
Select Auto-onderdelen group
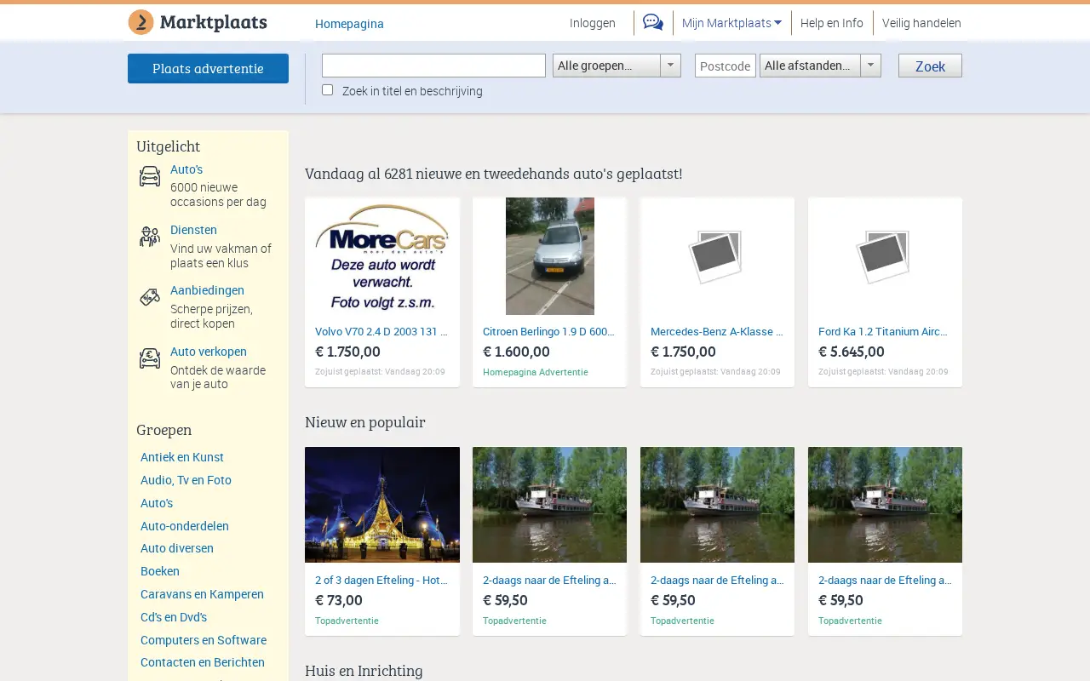(x=185, y=526)
